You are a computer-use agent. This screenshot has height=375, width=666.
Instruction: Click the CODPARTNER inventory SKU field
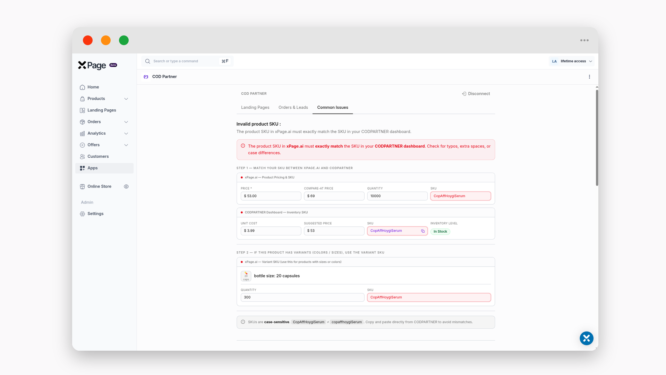pyautogui.click(x=397, y=231)
